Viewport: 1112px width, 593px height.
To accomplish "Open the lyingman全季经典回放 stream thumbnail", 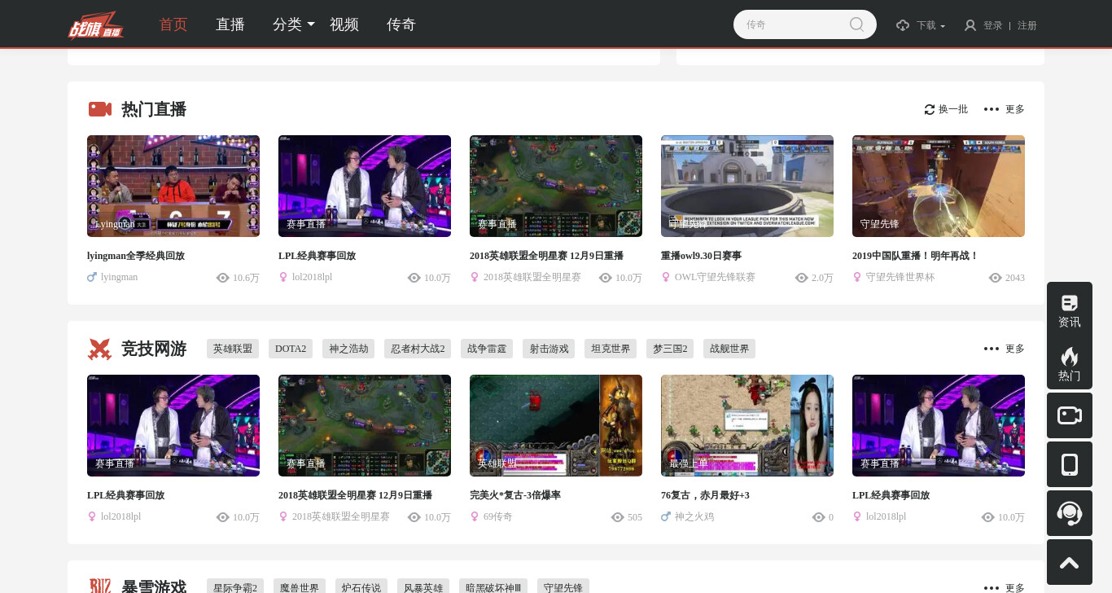I will coord(173,186).
